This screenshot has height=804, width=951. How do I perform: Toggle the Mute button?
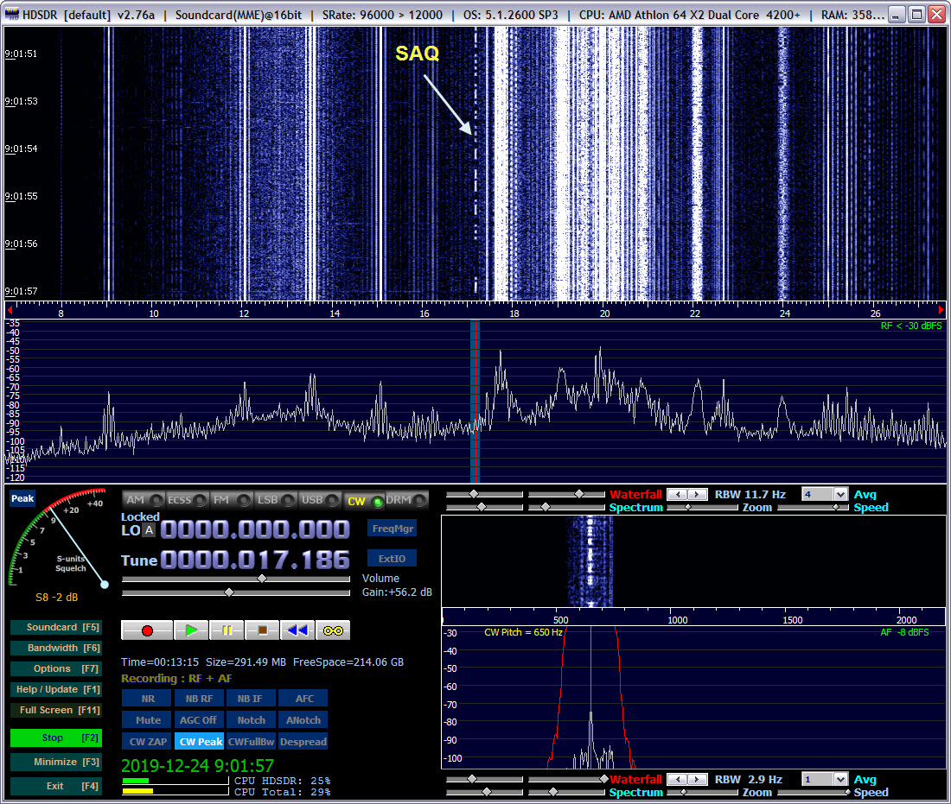148,719
